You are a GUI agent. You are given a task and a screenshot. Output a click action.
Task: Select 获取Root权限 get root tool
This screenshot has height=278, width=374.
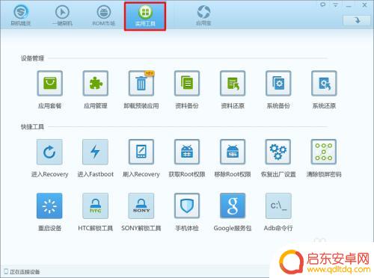[187, 152]
